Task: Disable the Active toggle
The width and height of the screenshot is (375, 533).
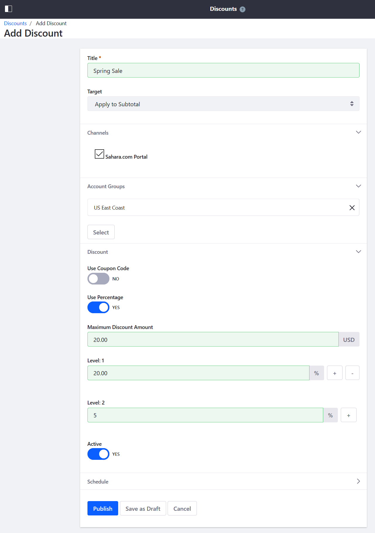Action: pos(98,454)
